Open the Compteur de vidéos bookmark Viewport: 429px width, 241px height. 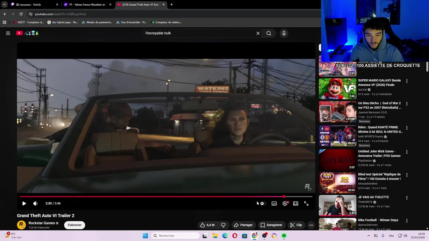(x=167, y=22)
